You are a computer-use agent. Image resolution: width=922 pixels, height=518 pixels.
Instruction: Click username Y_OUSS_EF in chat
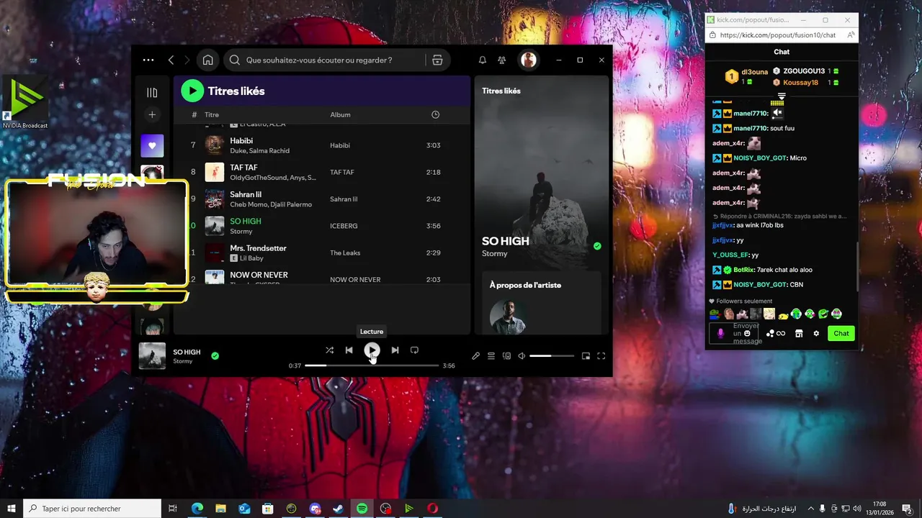click(730, 255)
